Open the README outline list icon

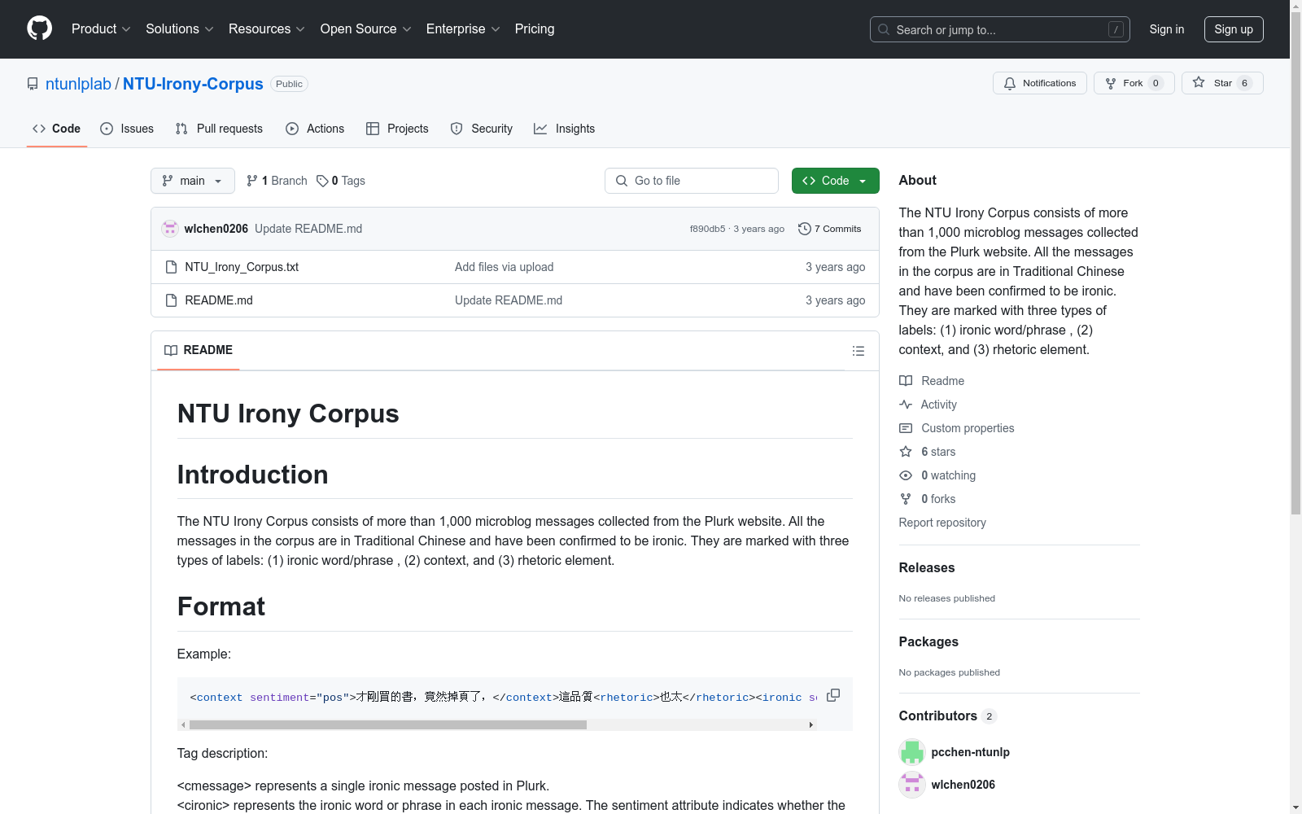pos(858,351)
